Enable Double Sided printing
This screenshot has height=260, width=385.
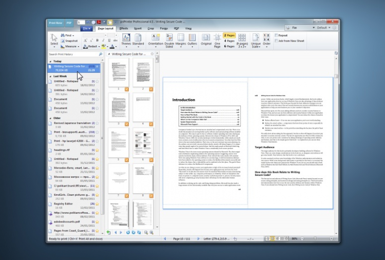[169, 41]
